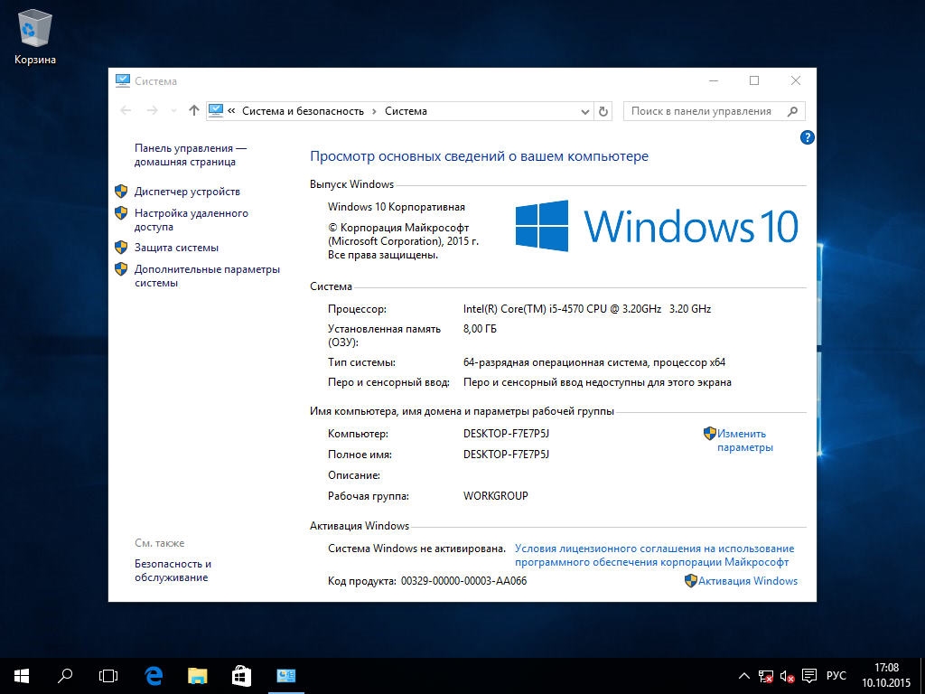925x694 pixels.
Task: Click the shield icon beside Диспетчер устройств
Action: pyautogui.click(x=121, y=192)
